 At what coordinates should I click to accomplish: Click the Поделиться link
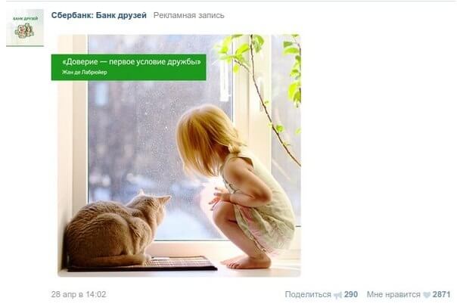(x=308, y=295)
